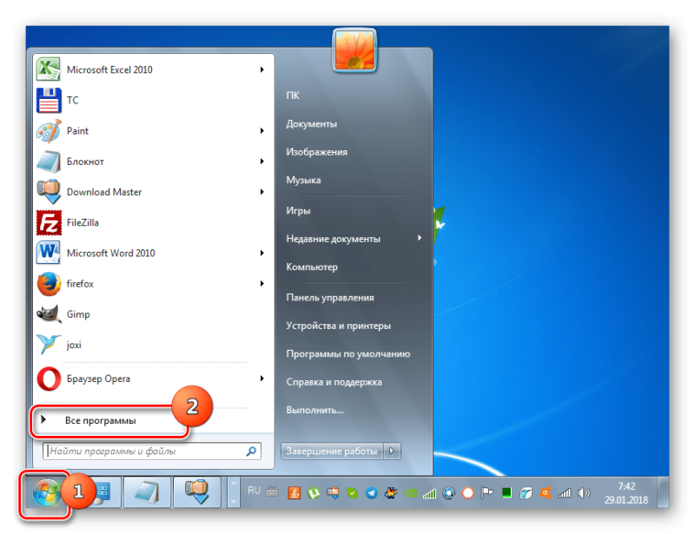The width and height of the screenshot is (695, 534).
Task: Launch joxi screenshot tool
Action: 154,345
